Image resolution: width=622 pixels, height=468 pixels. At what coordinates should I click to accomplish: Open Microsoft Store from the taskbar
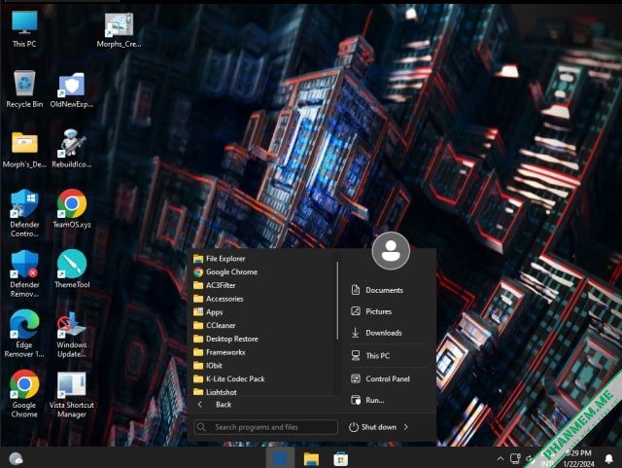pyautogui.click(x=340, y=459)
